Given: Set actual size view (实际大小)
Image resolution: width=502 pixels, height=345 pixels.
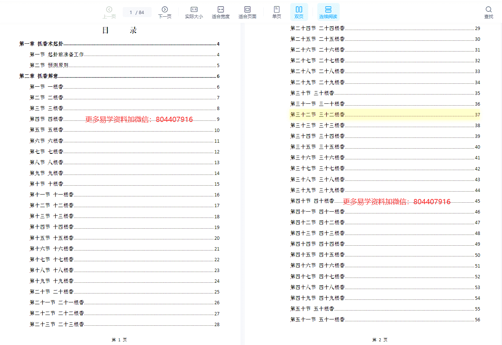Looking at the screenshot, I should tap(194, 12).
